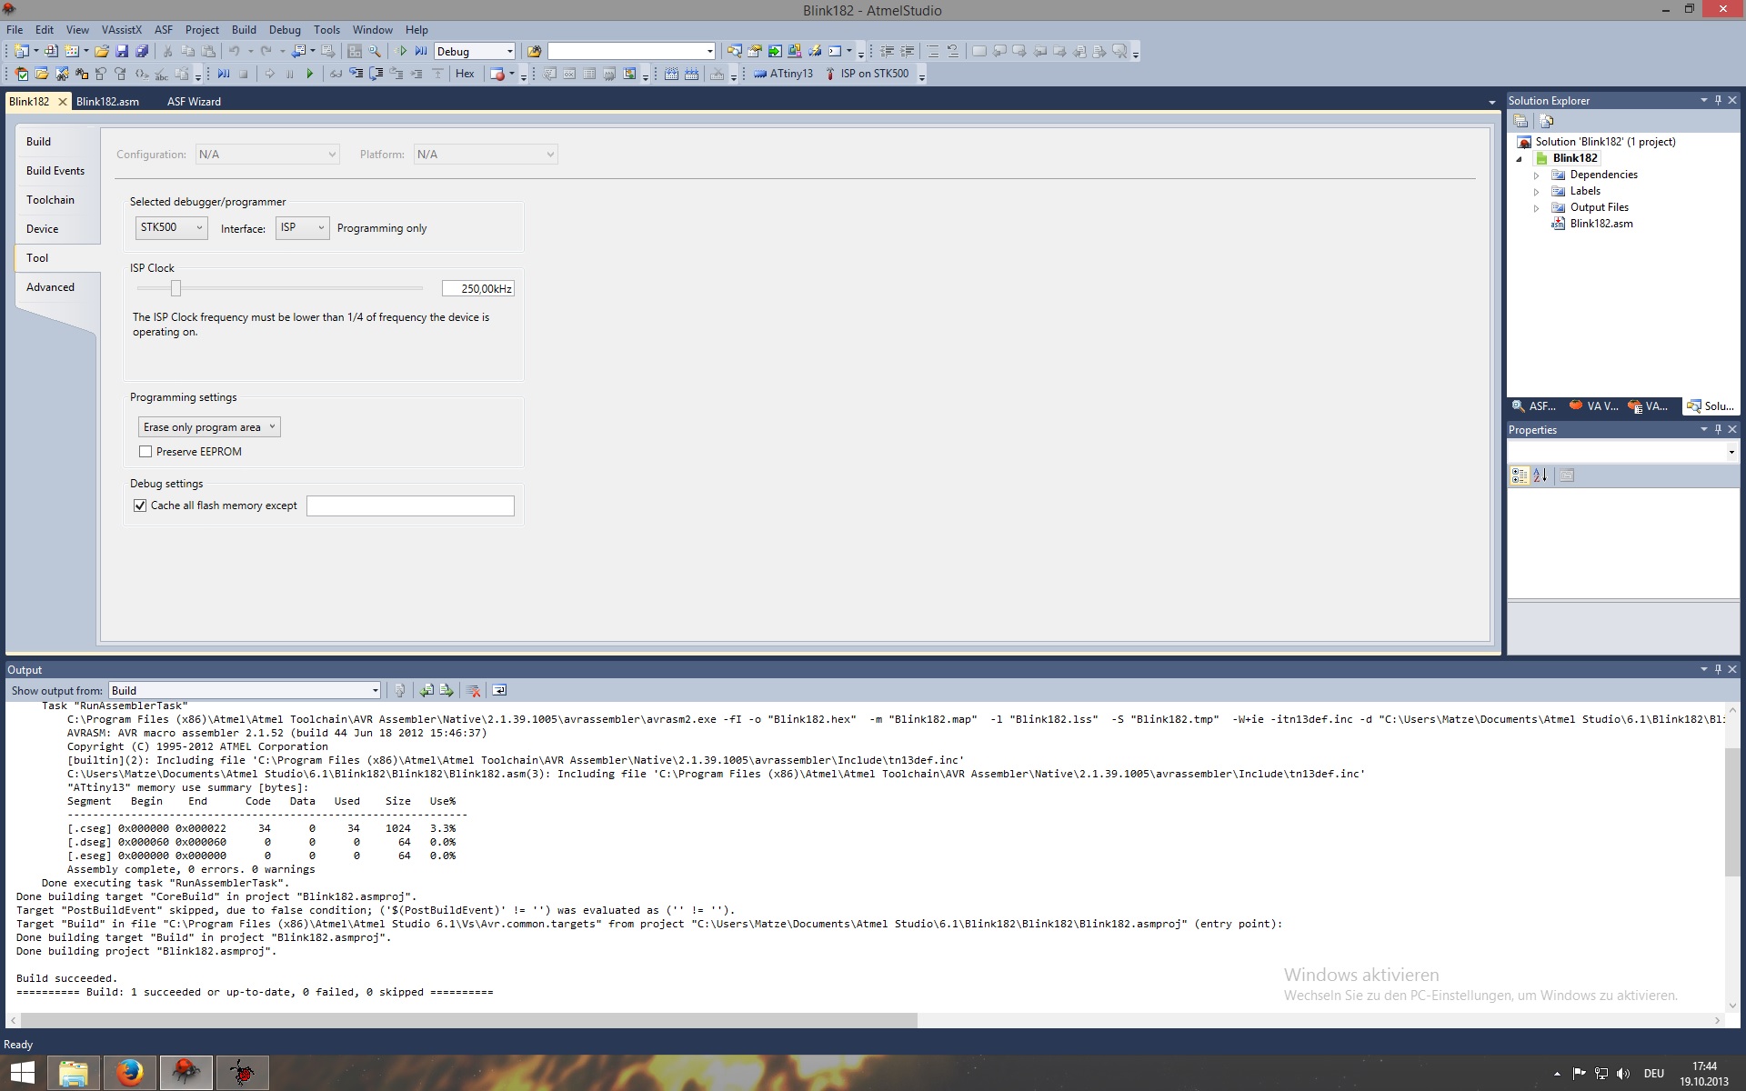Click the Cut scissors icon

click(x=167, y=51)
